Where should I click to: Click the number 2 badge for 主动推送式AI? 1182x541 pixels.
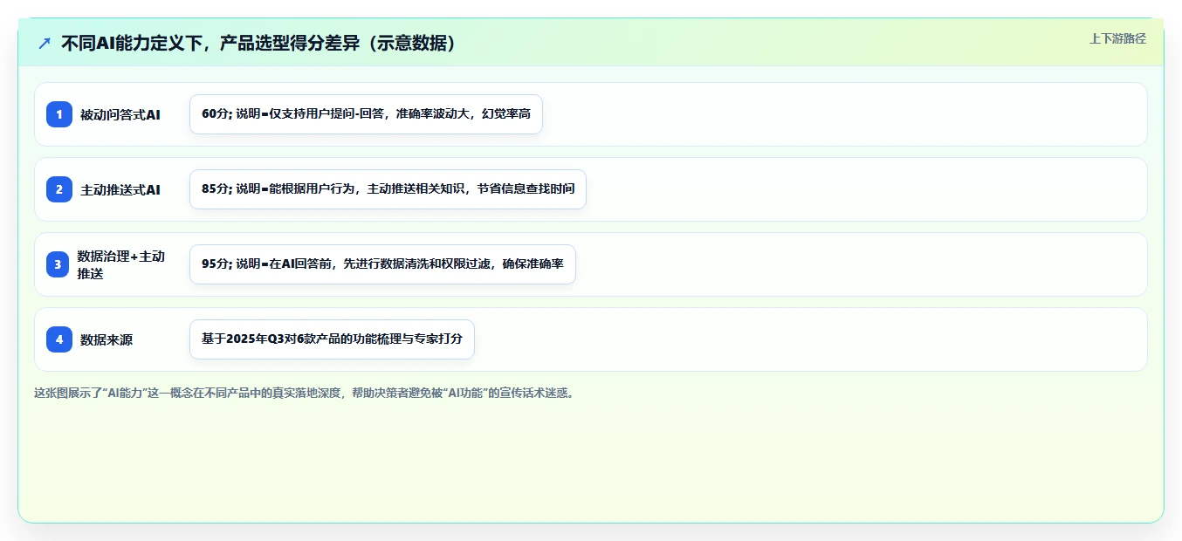(x=59, y=189)
